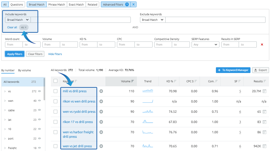The width and height of the screenshot is (271, 151).
Task: Add 'wen vs jet drill press' plus icon
Action: tap(101, 146)
